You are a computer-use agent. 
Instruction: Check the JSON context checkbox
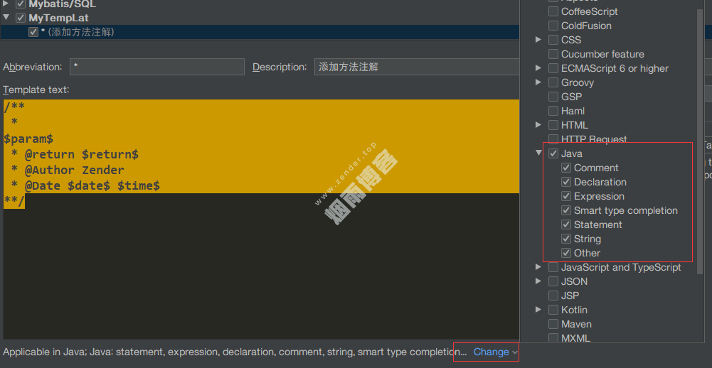tap(553, 281)
